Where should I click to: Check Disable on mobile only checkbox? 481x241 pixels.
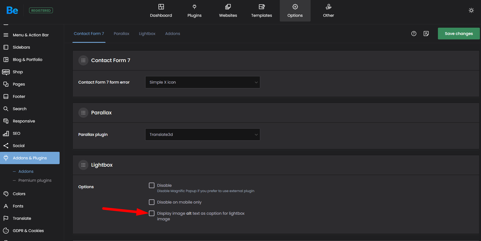tap(152, 202)
